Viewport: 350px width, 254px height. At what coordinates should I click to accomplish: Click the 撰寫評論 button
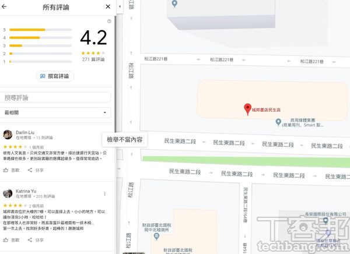[x=55, y=76]
